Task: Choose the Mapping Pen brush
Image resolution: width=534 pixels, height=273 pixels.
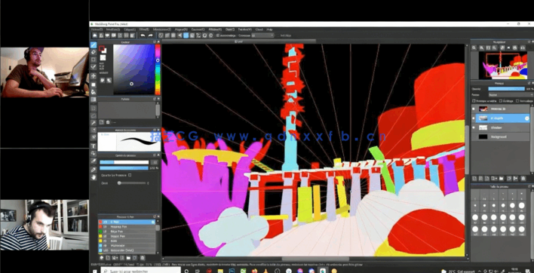Action: click(x=127, y=226)
